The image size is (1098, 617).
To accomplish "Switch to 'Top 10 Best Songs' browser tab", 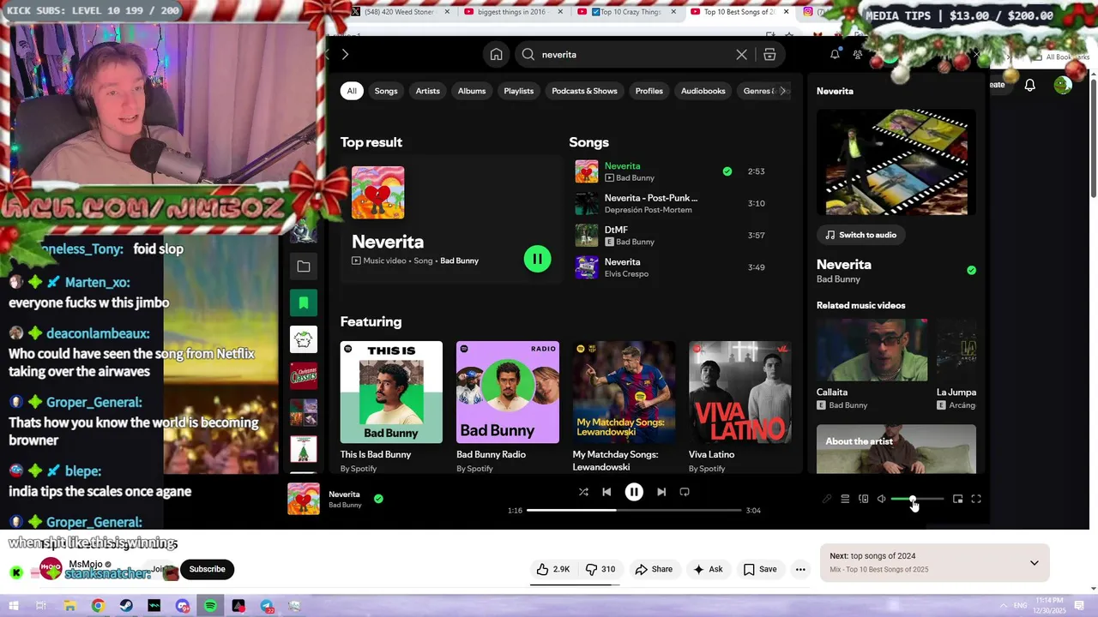I will coord(738,12).
